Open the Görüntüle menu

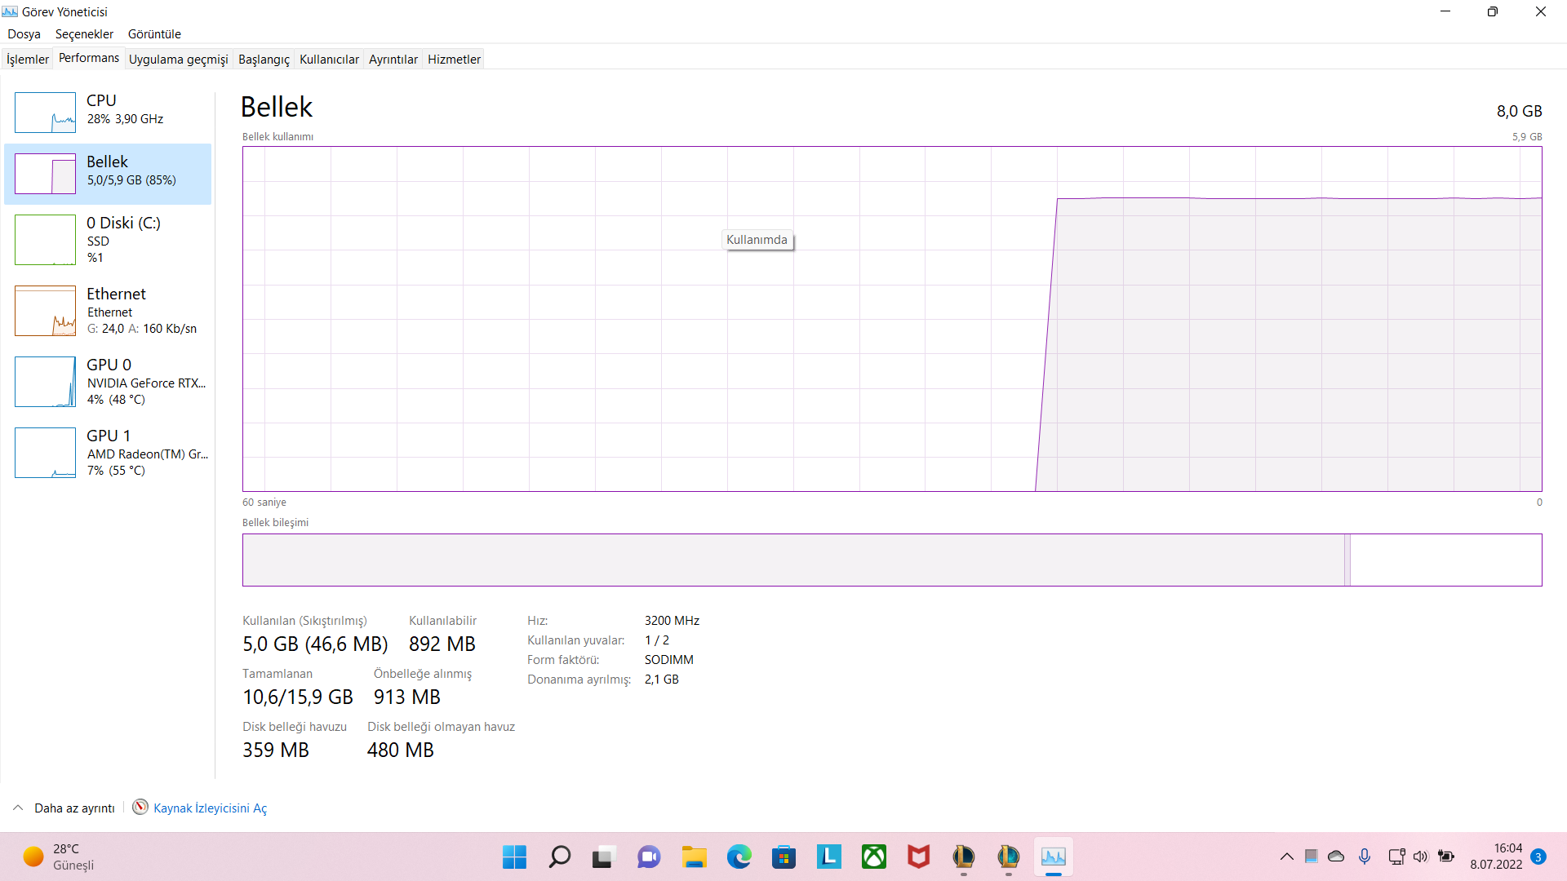point(154,34)
